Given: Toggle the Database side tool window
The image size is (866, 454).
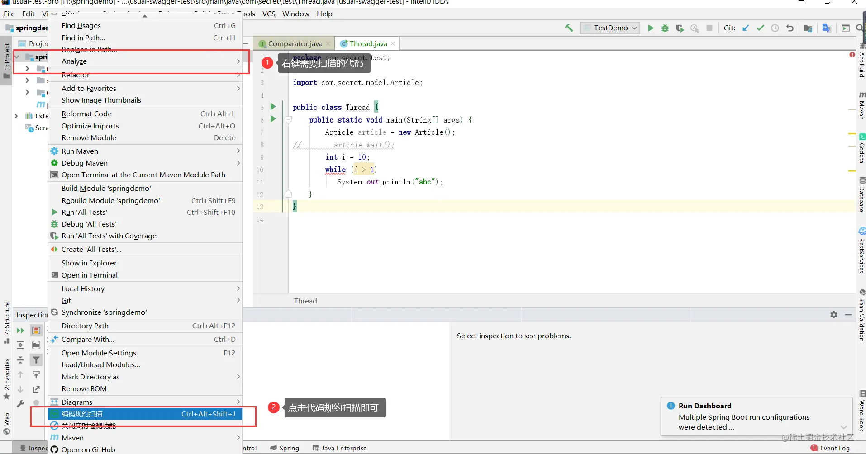Looking at the screenshot, I should coord(861,194).
